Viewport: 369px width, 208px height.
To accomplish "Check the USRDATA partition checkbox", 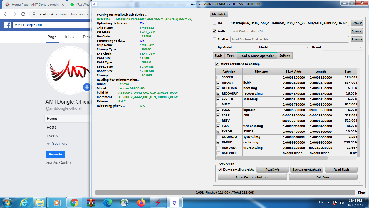I will coord(218,148).
